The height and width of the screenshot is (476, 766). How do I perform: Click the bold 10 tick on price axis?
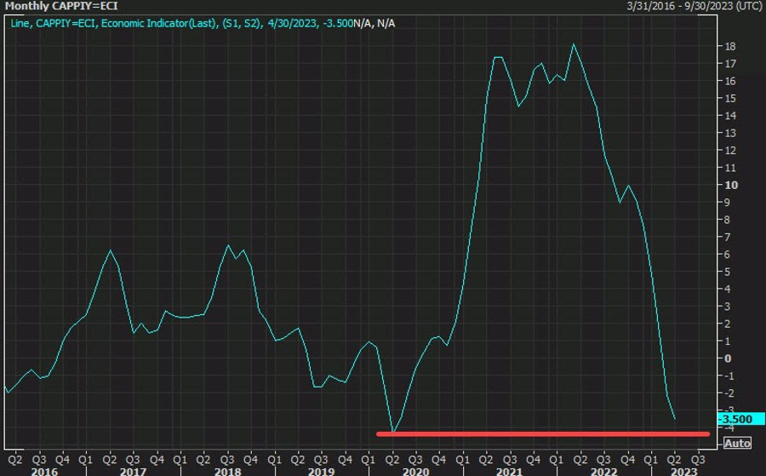tap(730, 185)
